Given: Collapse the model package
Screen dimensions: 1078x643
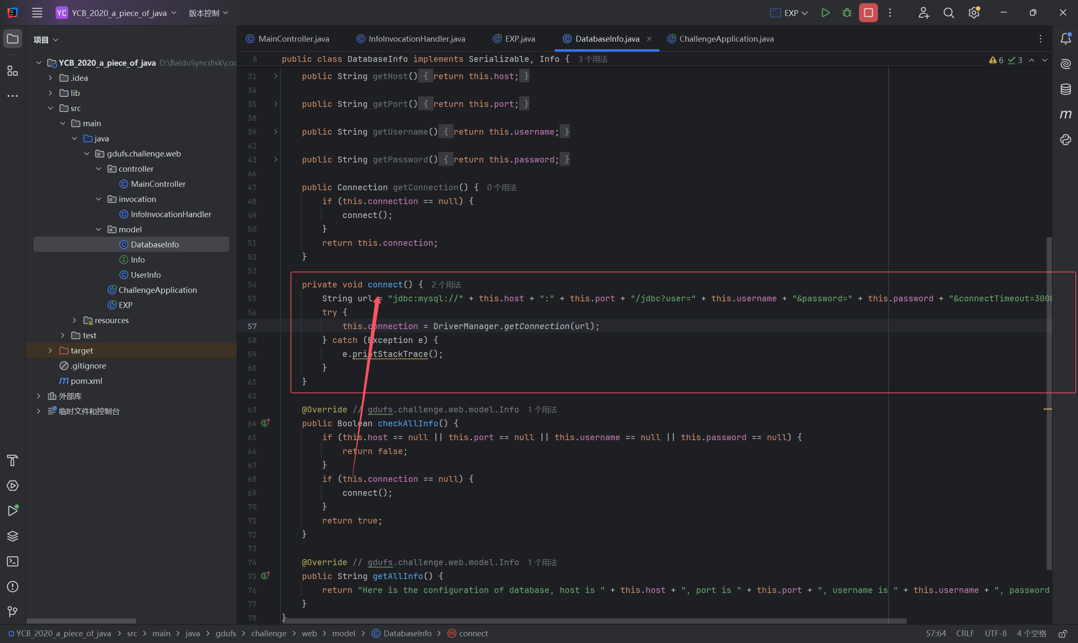Looking at the screenshot, I should 99,229.
